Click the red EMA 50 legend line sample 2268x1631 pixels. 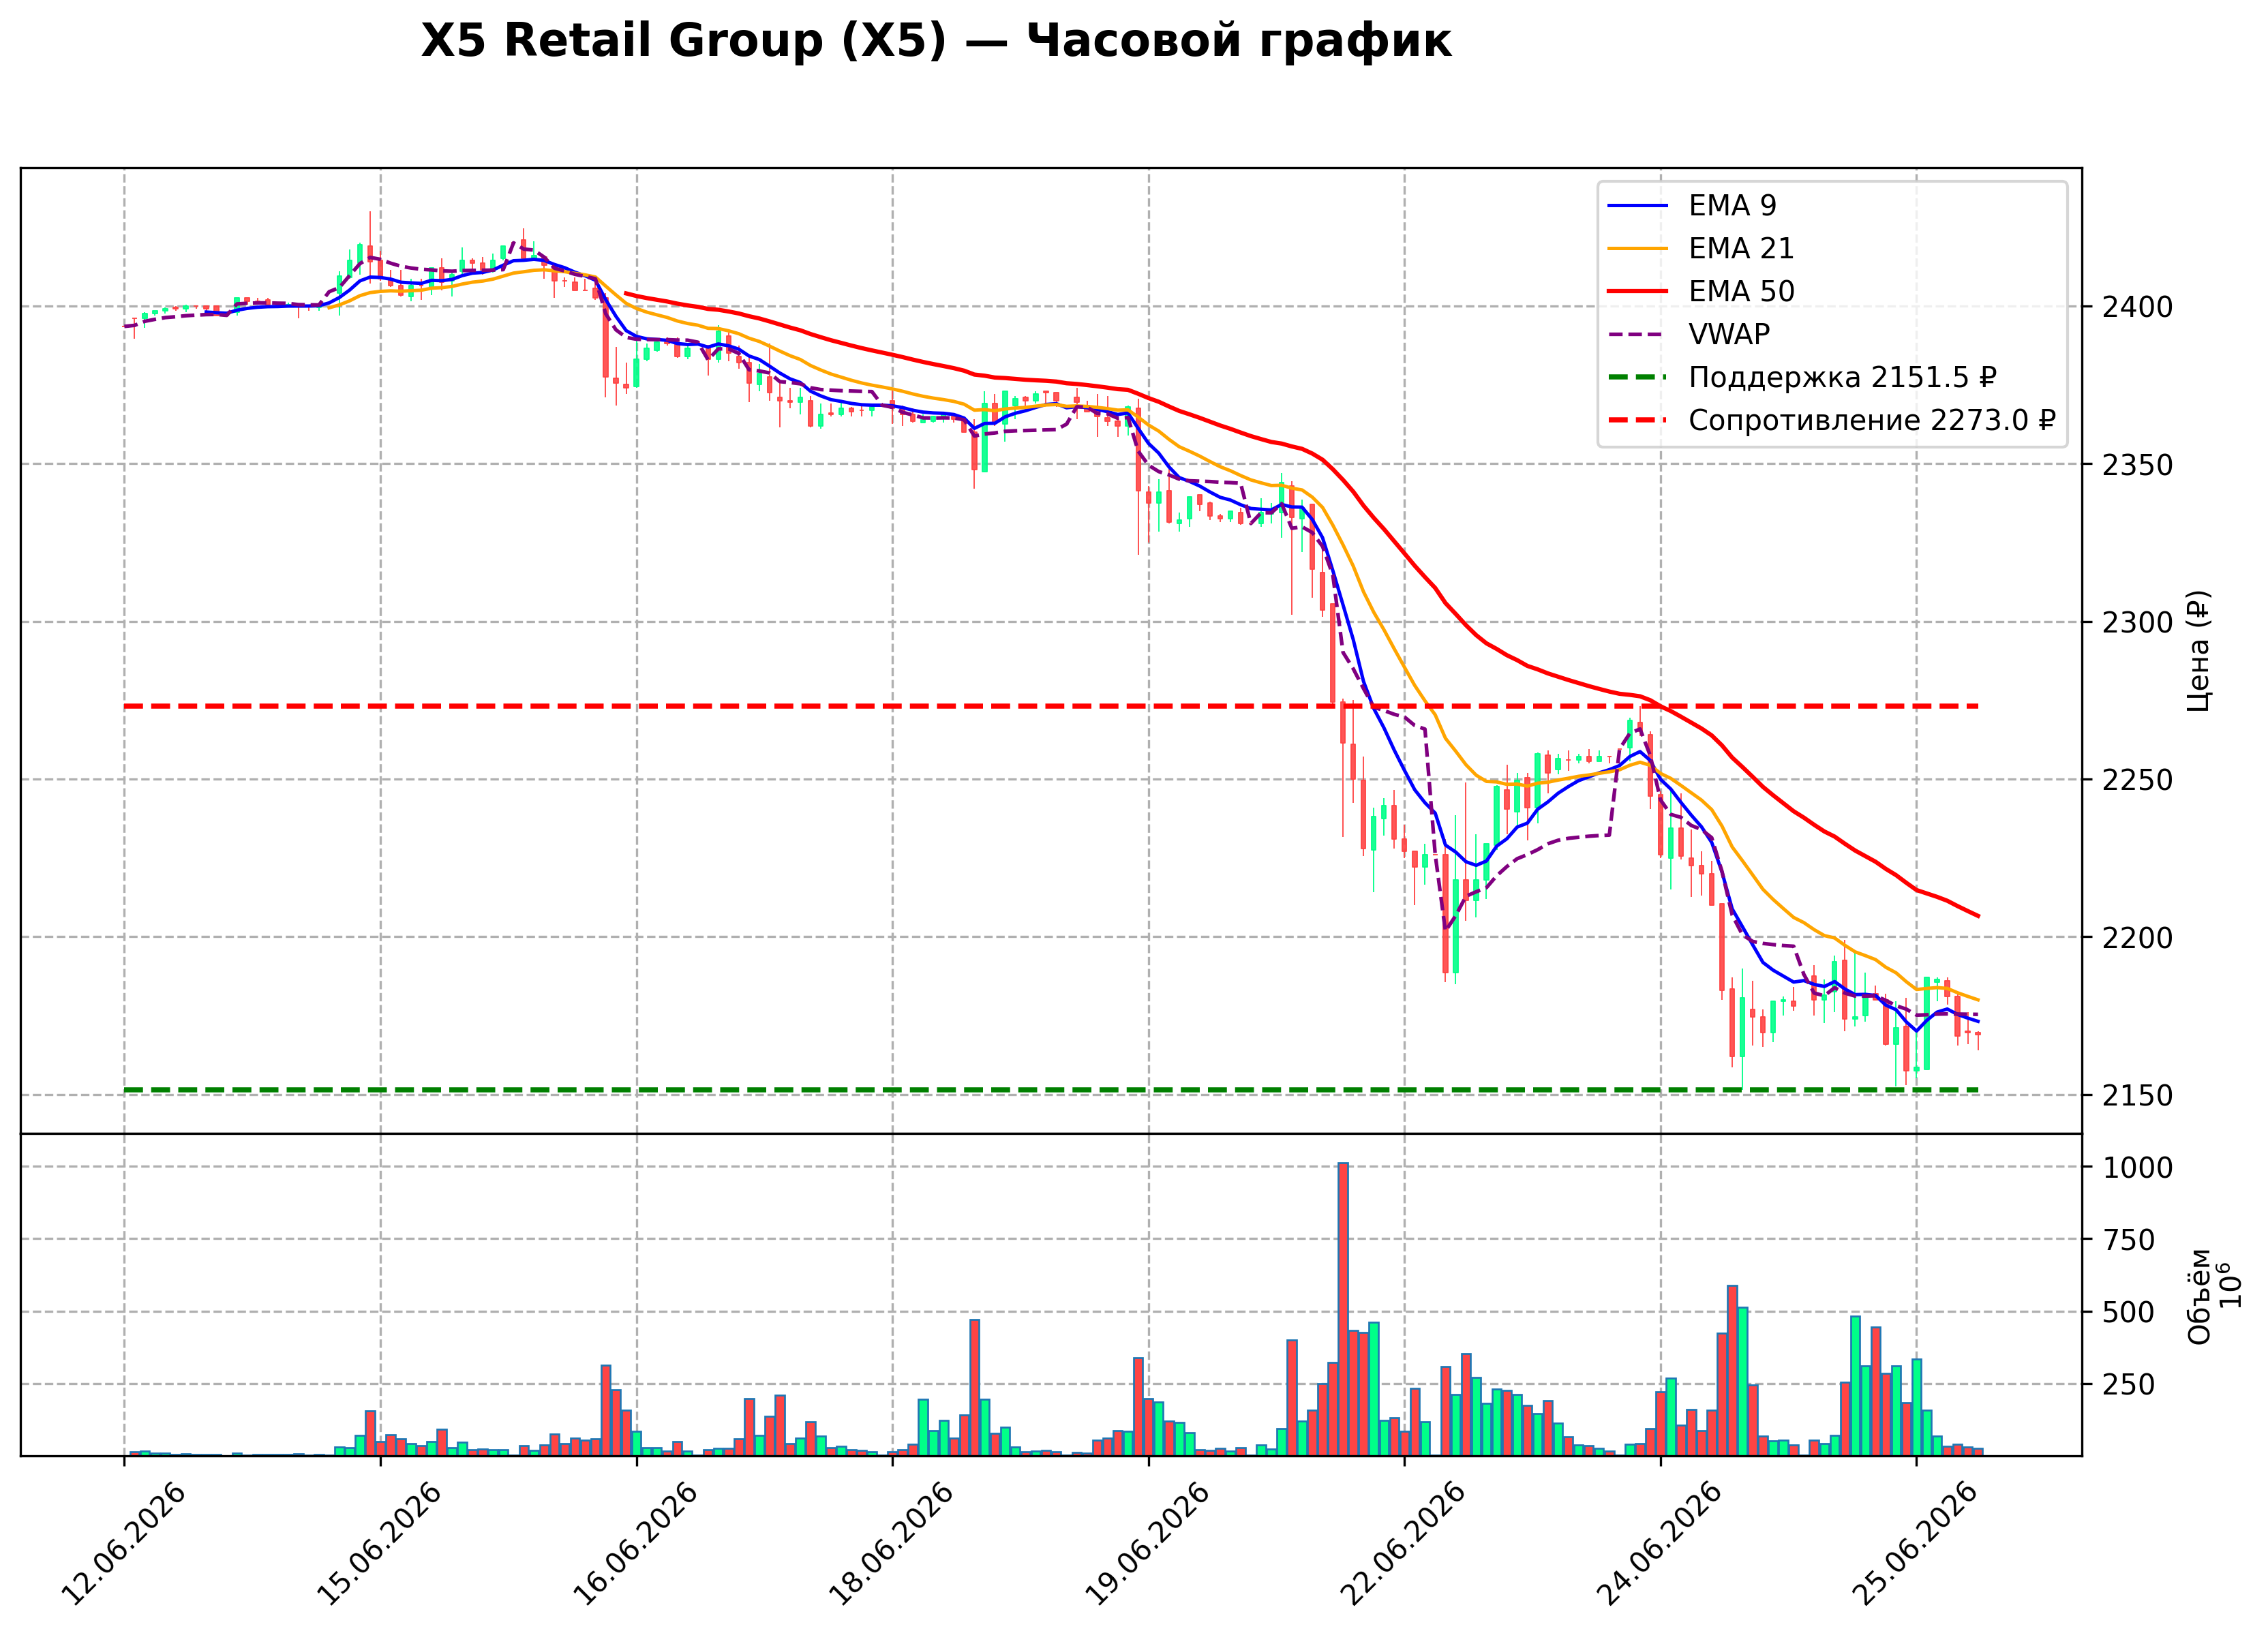pyautogui.click(x=1637, y=291)
